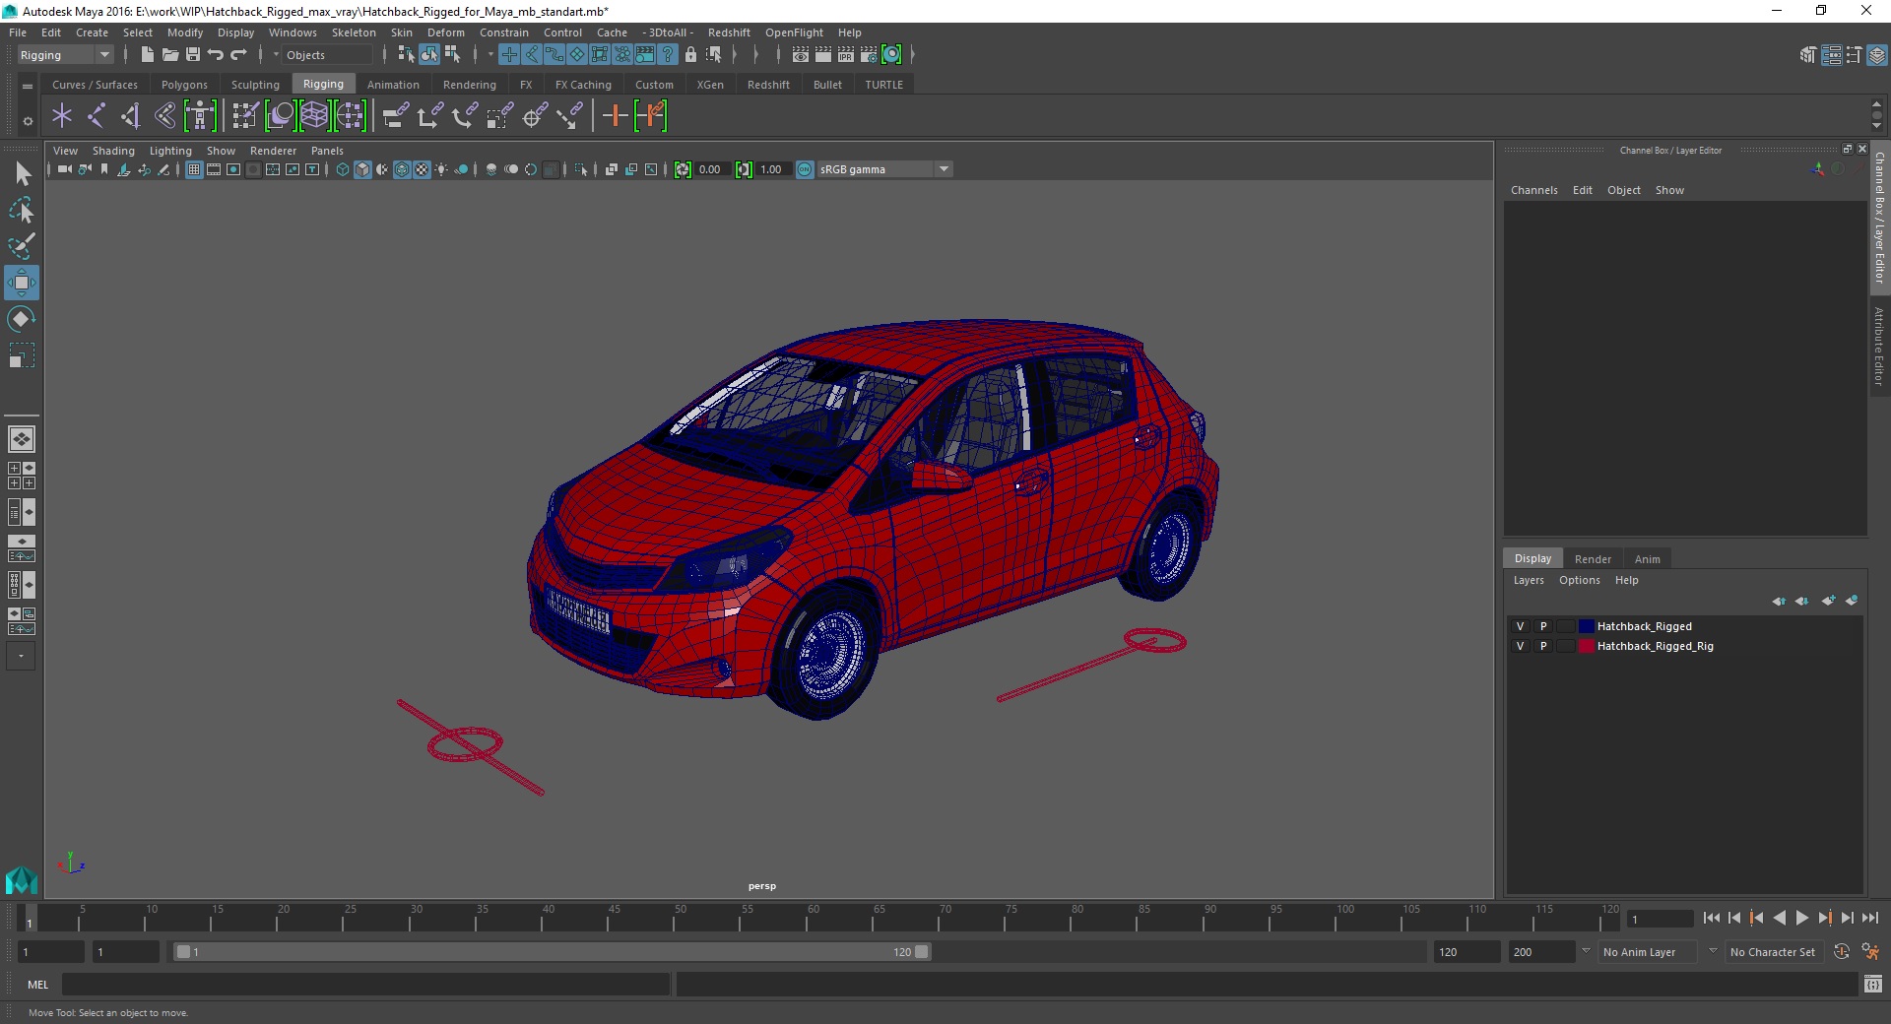Switch to the Polygons shelf tab

point(184,85)
